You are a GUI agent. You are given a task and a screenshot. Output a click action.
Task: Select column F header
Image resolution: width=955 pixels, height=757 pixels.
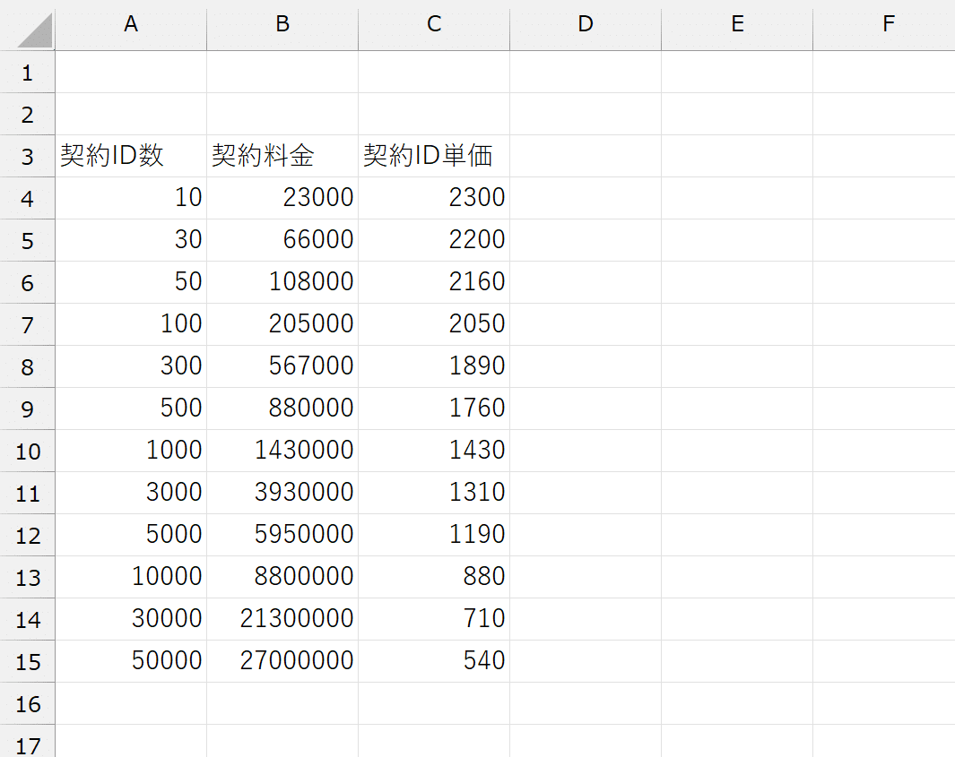(884, 24)
